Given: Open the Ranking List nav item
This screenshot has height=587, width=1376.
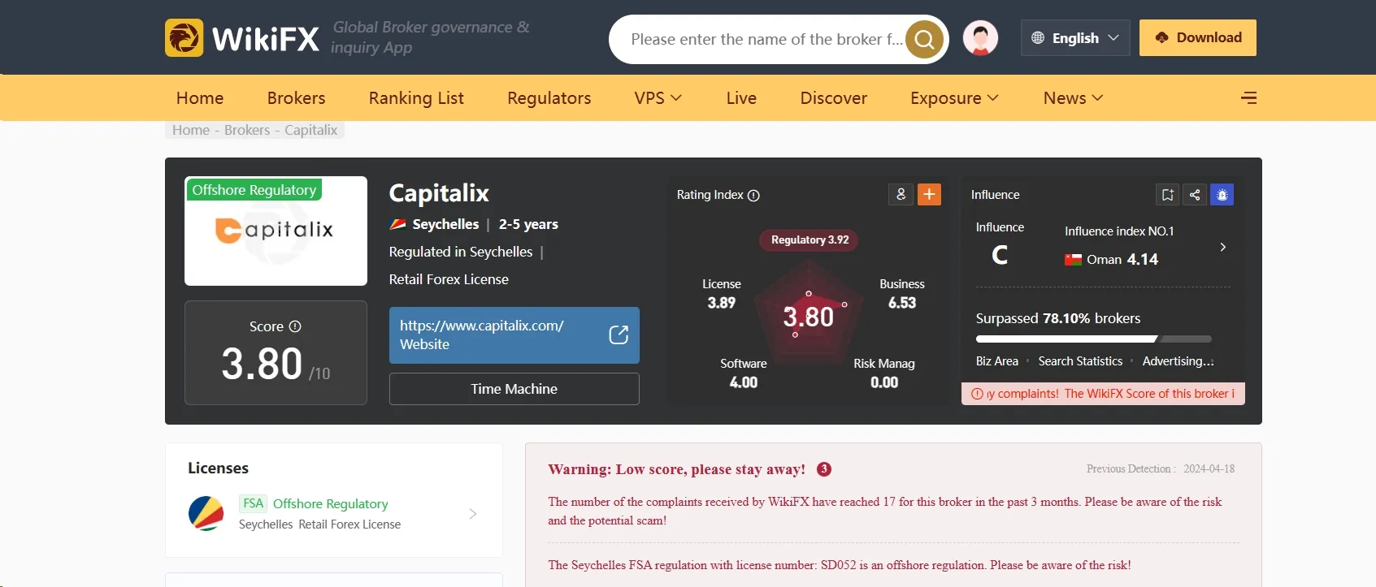Looking at the screenshot, I should click(416, 98).
